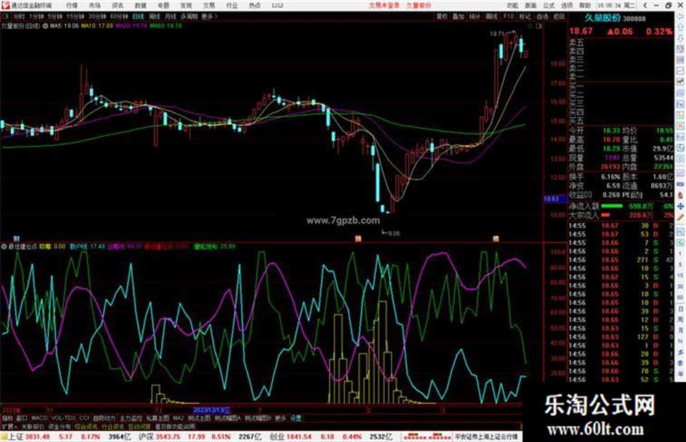686x442 pixels.
Task: Click the 创业 index in status bar
Action: [276, 437]
